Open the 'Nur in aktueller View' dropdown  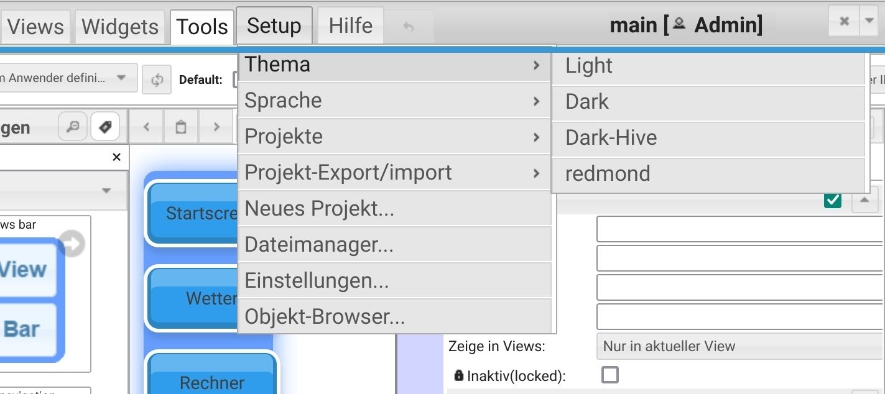point(740,346)
